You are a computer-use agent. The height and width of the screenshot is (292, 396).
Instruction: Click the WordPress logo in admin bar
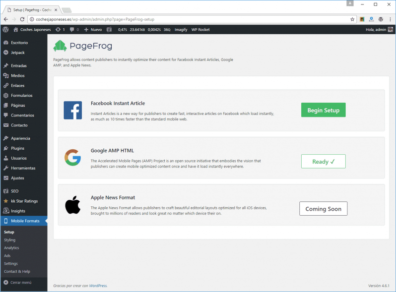[x=5, y=30]
